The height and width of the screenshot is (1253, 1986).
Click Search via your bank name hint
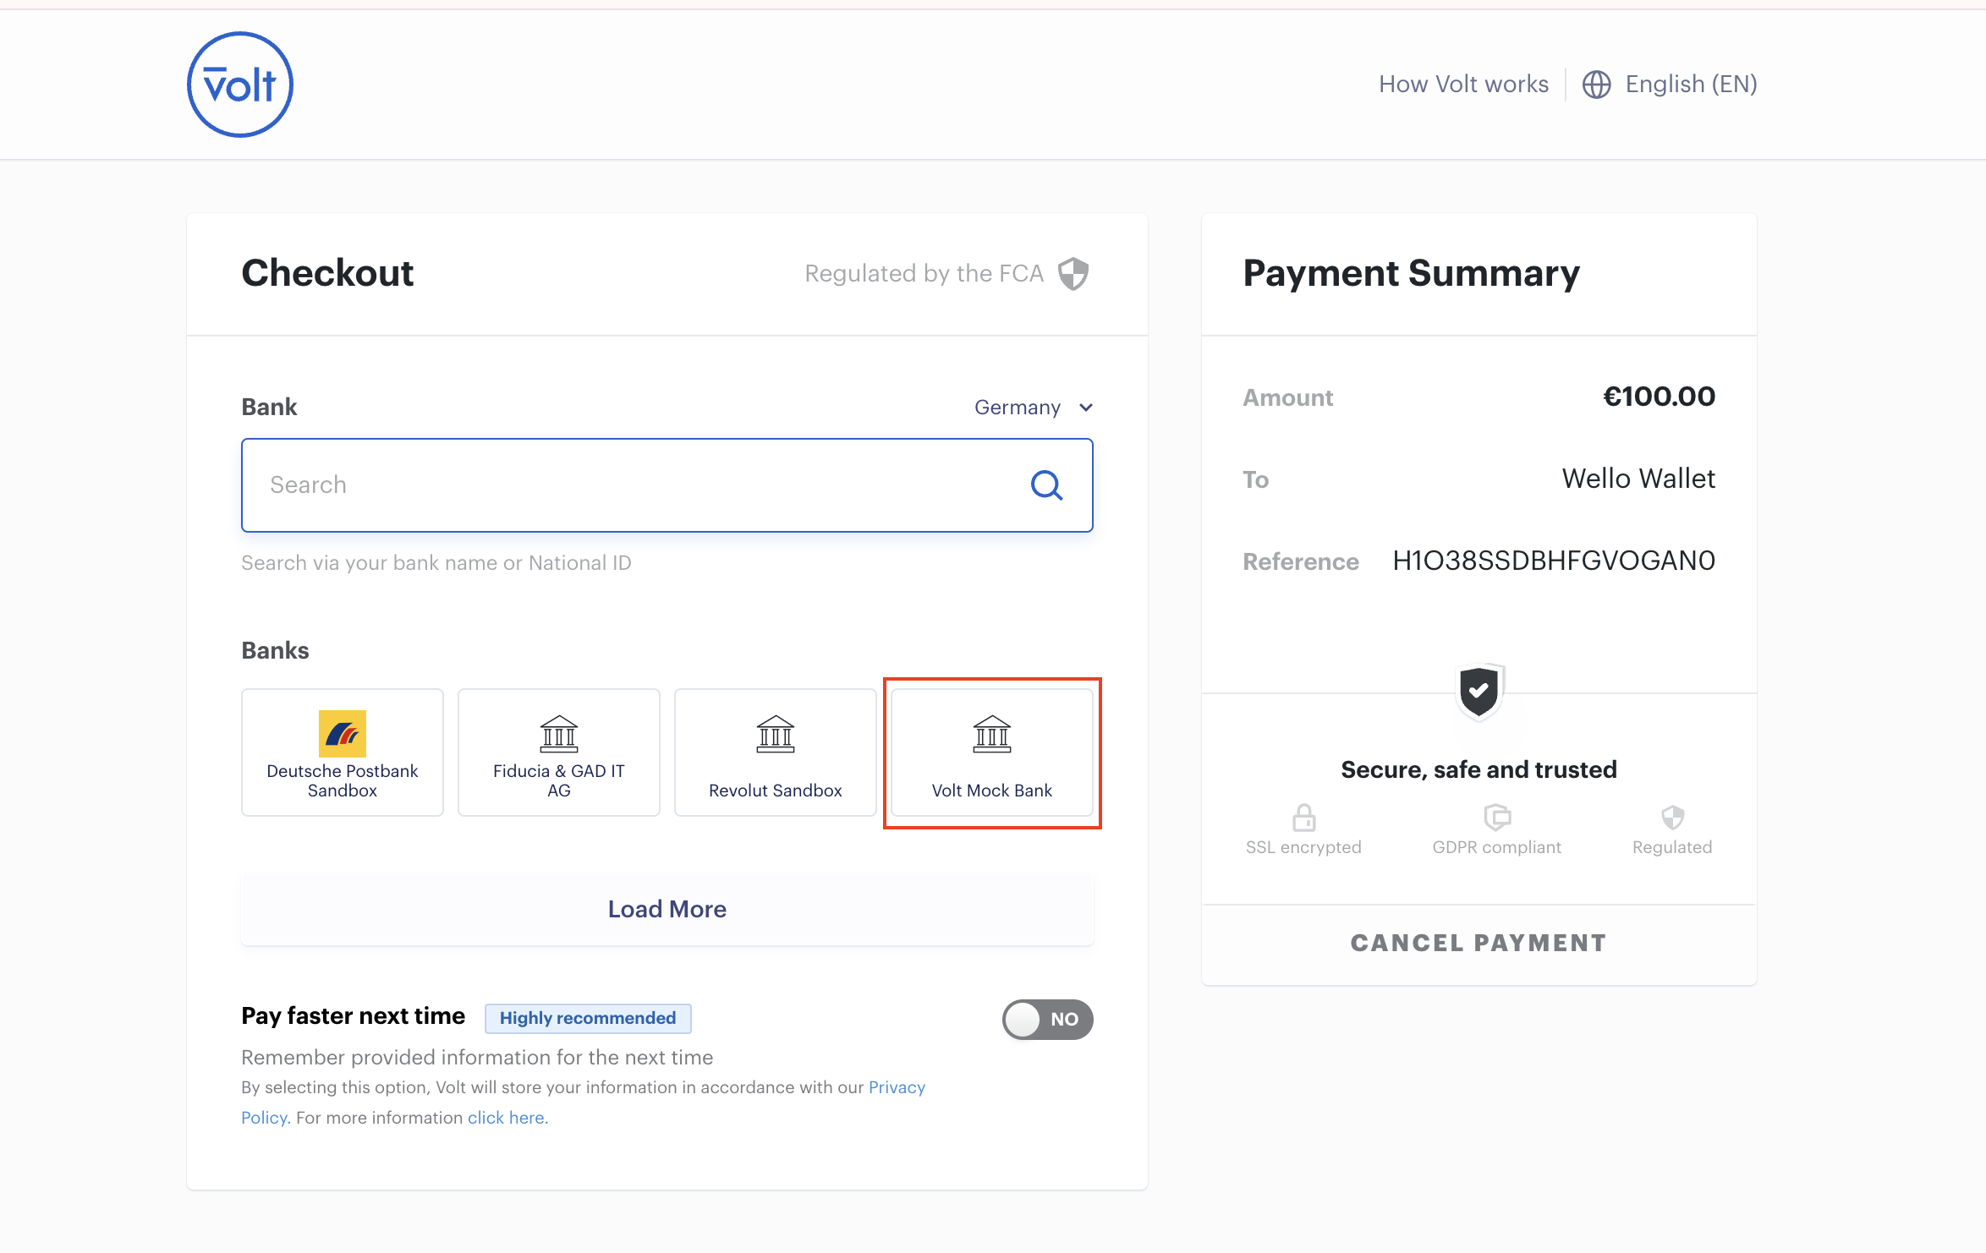(436, 563)
